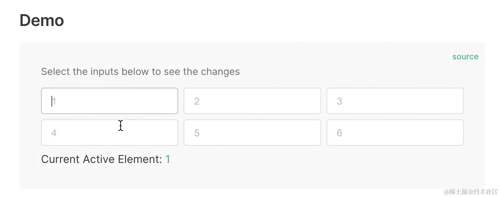Click the Current Active Element label
The image size is (500, 197).
point(101,159)
